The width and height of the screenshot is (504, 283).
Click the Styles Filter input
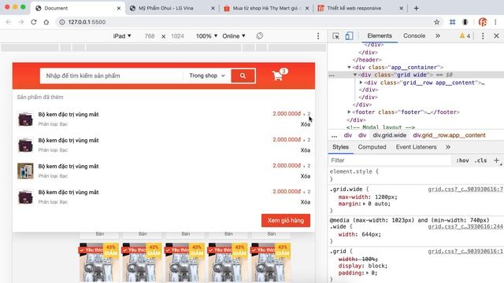[391, 160]
